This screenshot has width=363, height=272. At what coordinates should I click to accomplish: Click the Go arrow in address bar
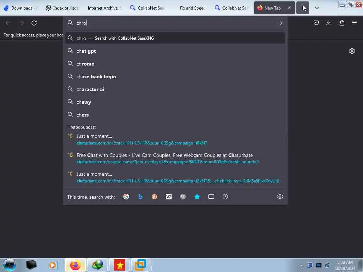click(x=280, y=23)
